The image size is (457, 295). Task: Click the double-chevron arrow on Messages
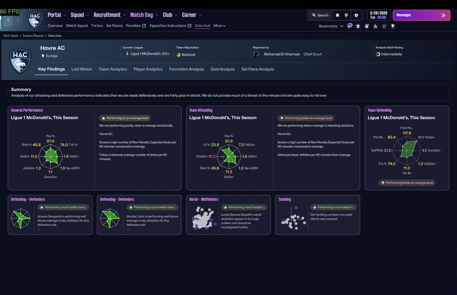[x=443, y=15]
